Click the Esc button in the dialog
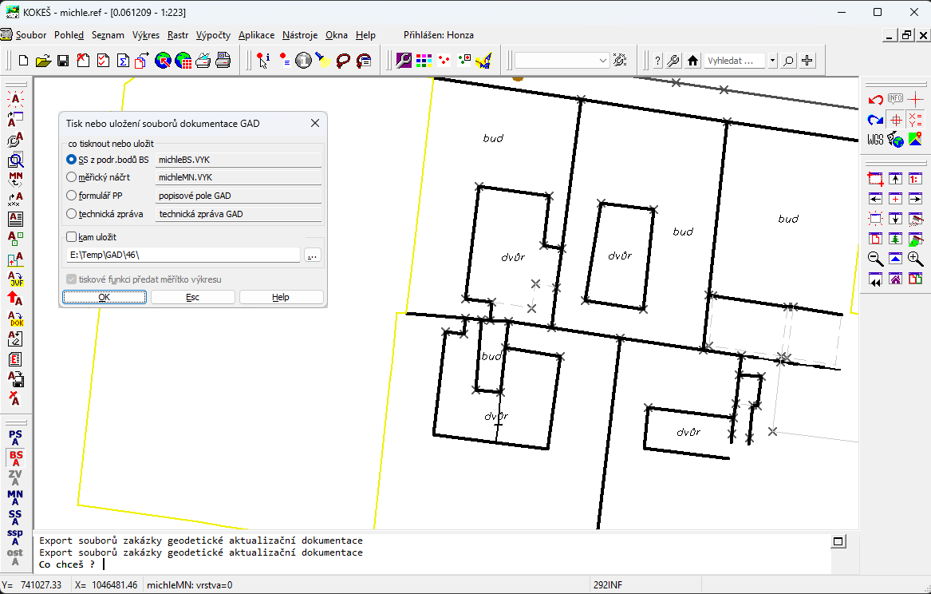Viewport: 931px width, 594px height. coord(192,297)
